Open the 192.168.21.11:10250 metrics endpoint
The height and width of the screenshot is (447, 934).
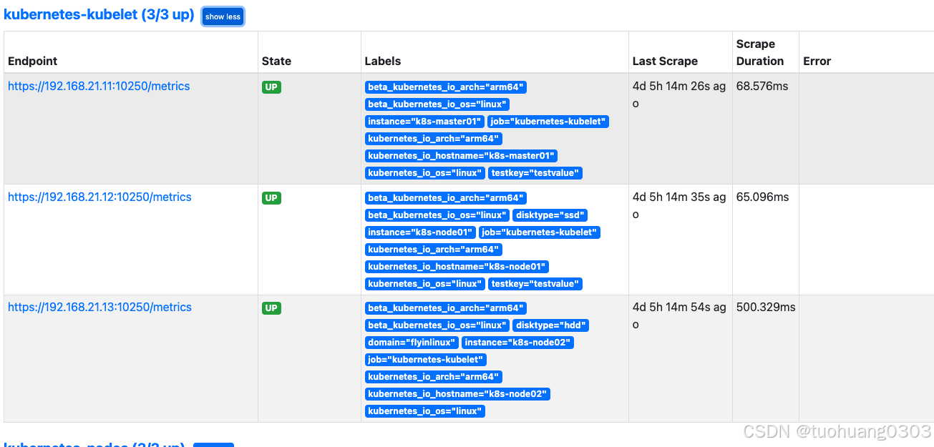coord(99,87)
